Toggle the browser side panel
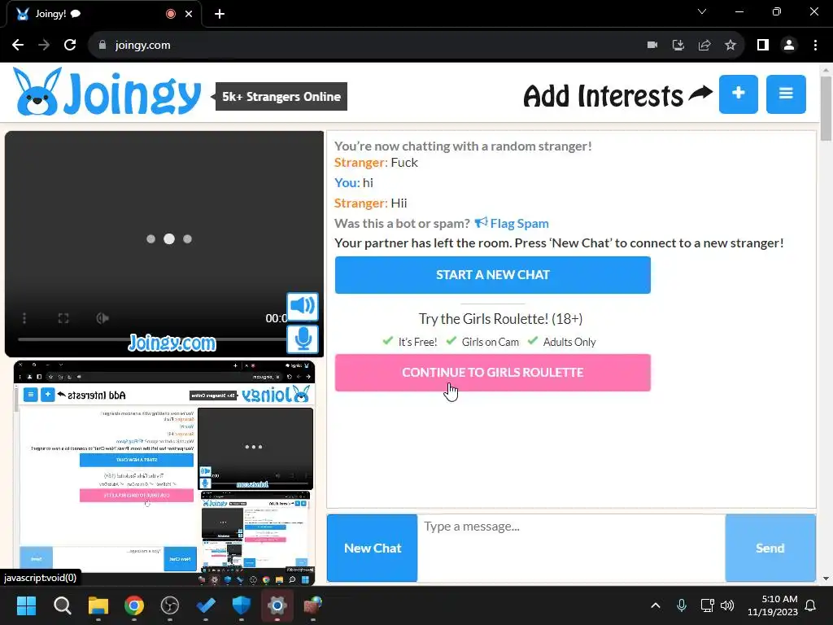833x625 pixels. click(763, 46)
